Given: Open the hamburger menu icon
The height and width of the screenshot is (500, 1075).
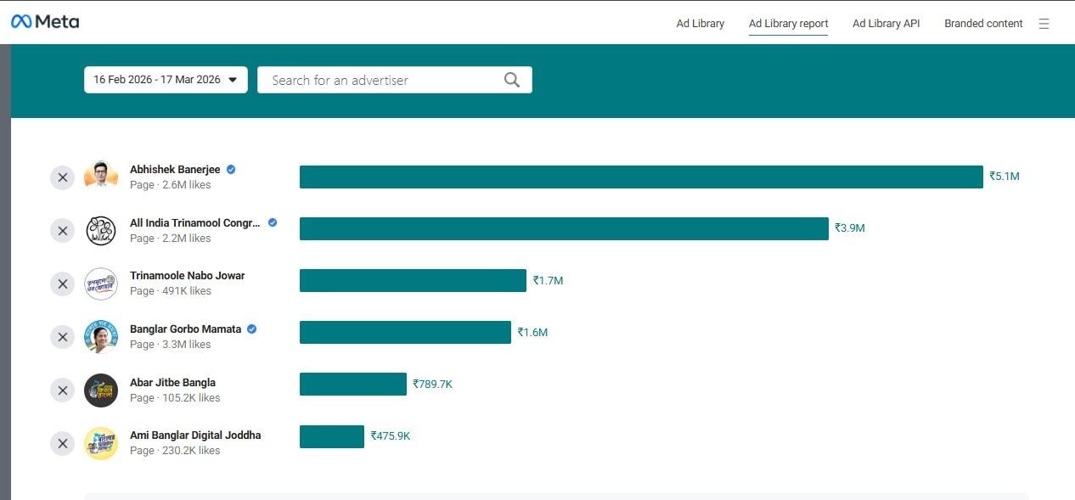Looking at the screenshot, I should [x=1044, y=24].
